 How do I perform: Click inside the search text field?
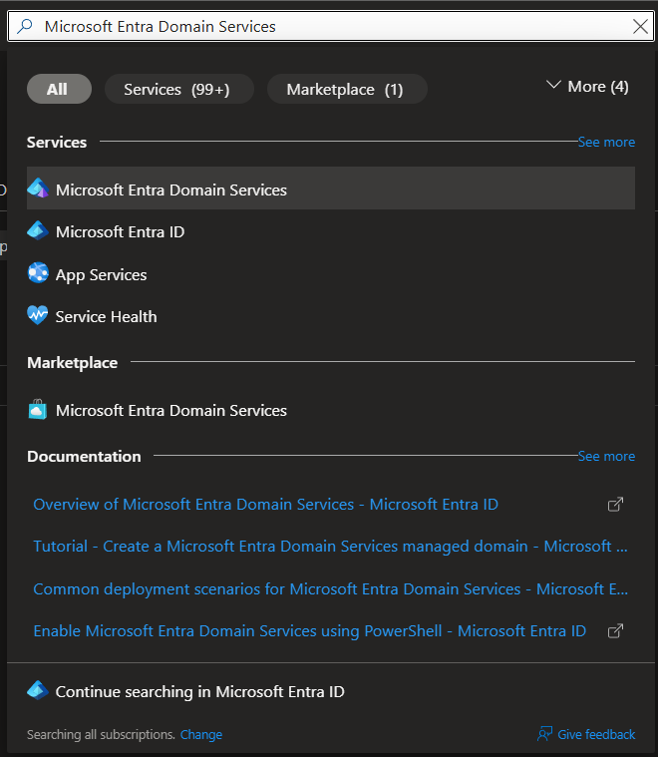(x=329, y=27)
